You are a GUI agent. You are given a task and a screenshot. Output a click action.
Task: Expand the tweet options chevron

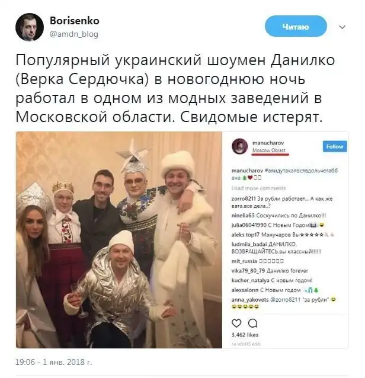pyautogui.click(x=342, y=27)
